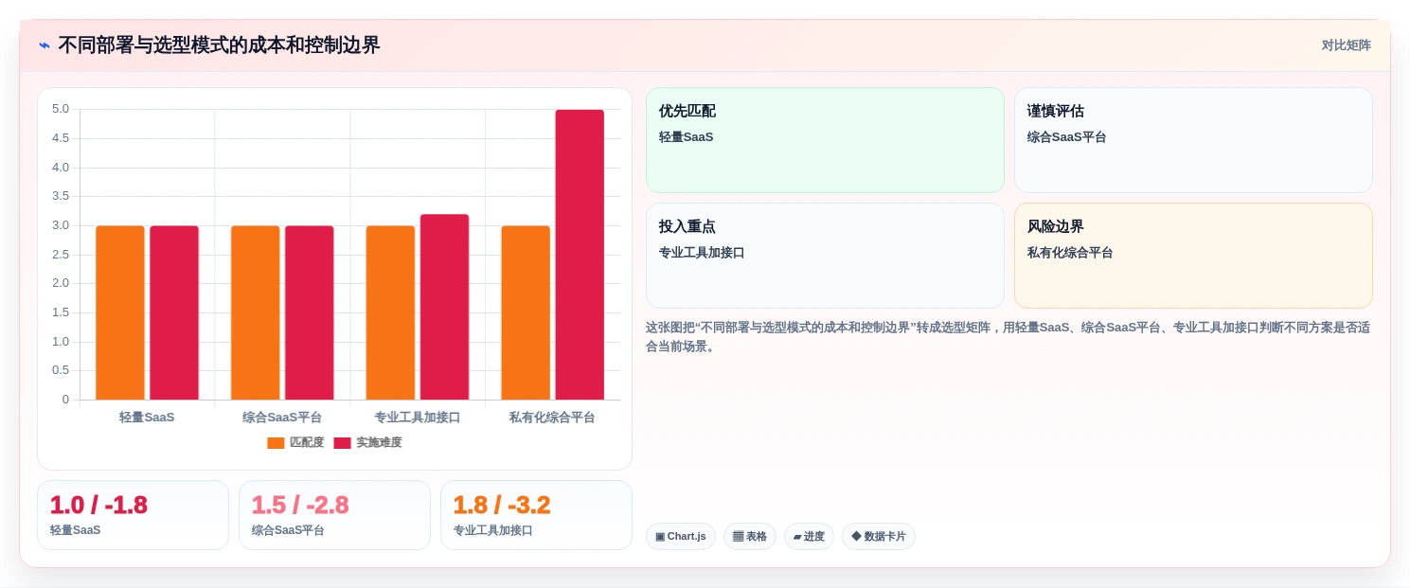Click the orange 匹配度 legend swatch

tap(276, 442)
